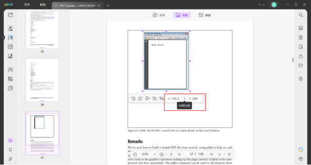Open the 帮助 menu
311x165 pixels.
pyautogui.click(x=43, y=5)
